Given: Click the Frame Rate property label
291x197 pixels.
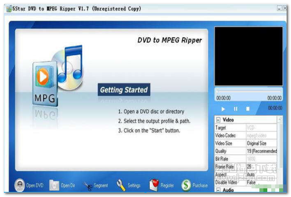Looking at the screenshot, I should (x=224, y=166).
